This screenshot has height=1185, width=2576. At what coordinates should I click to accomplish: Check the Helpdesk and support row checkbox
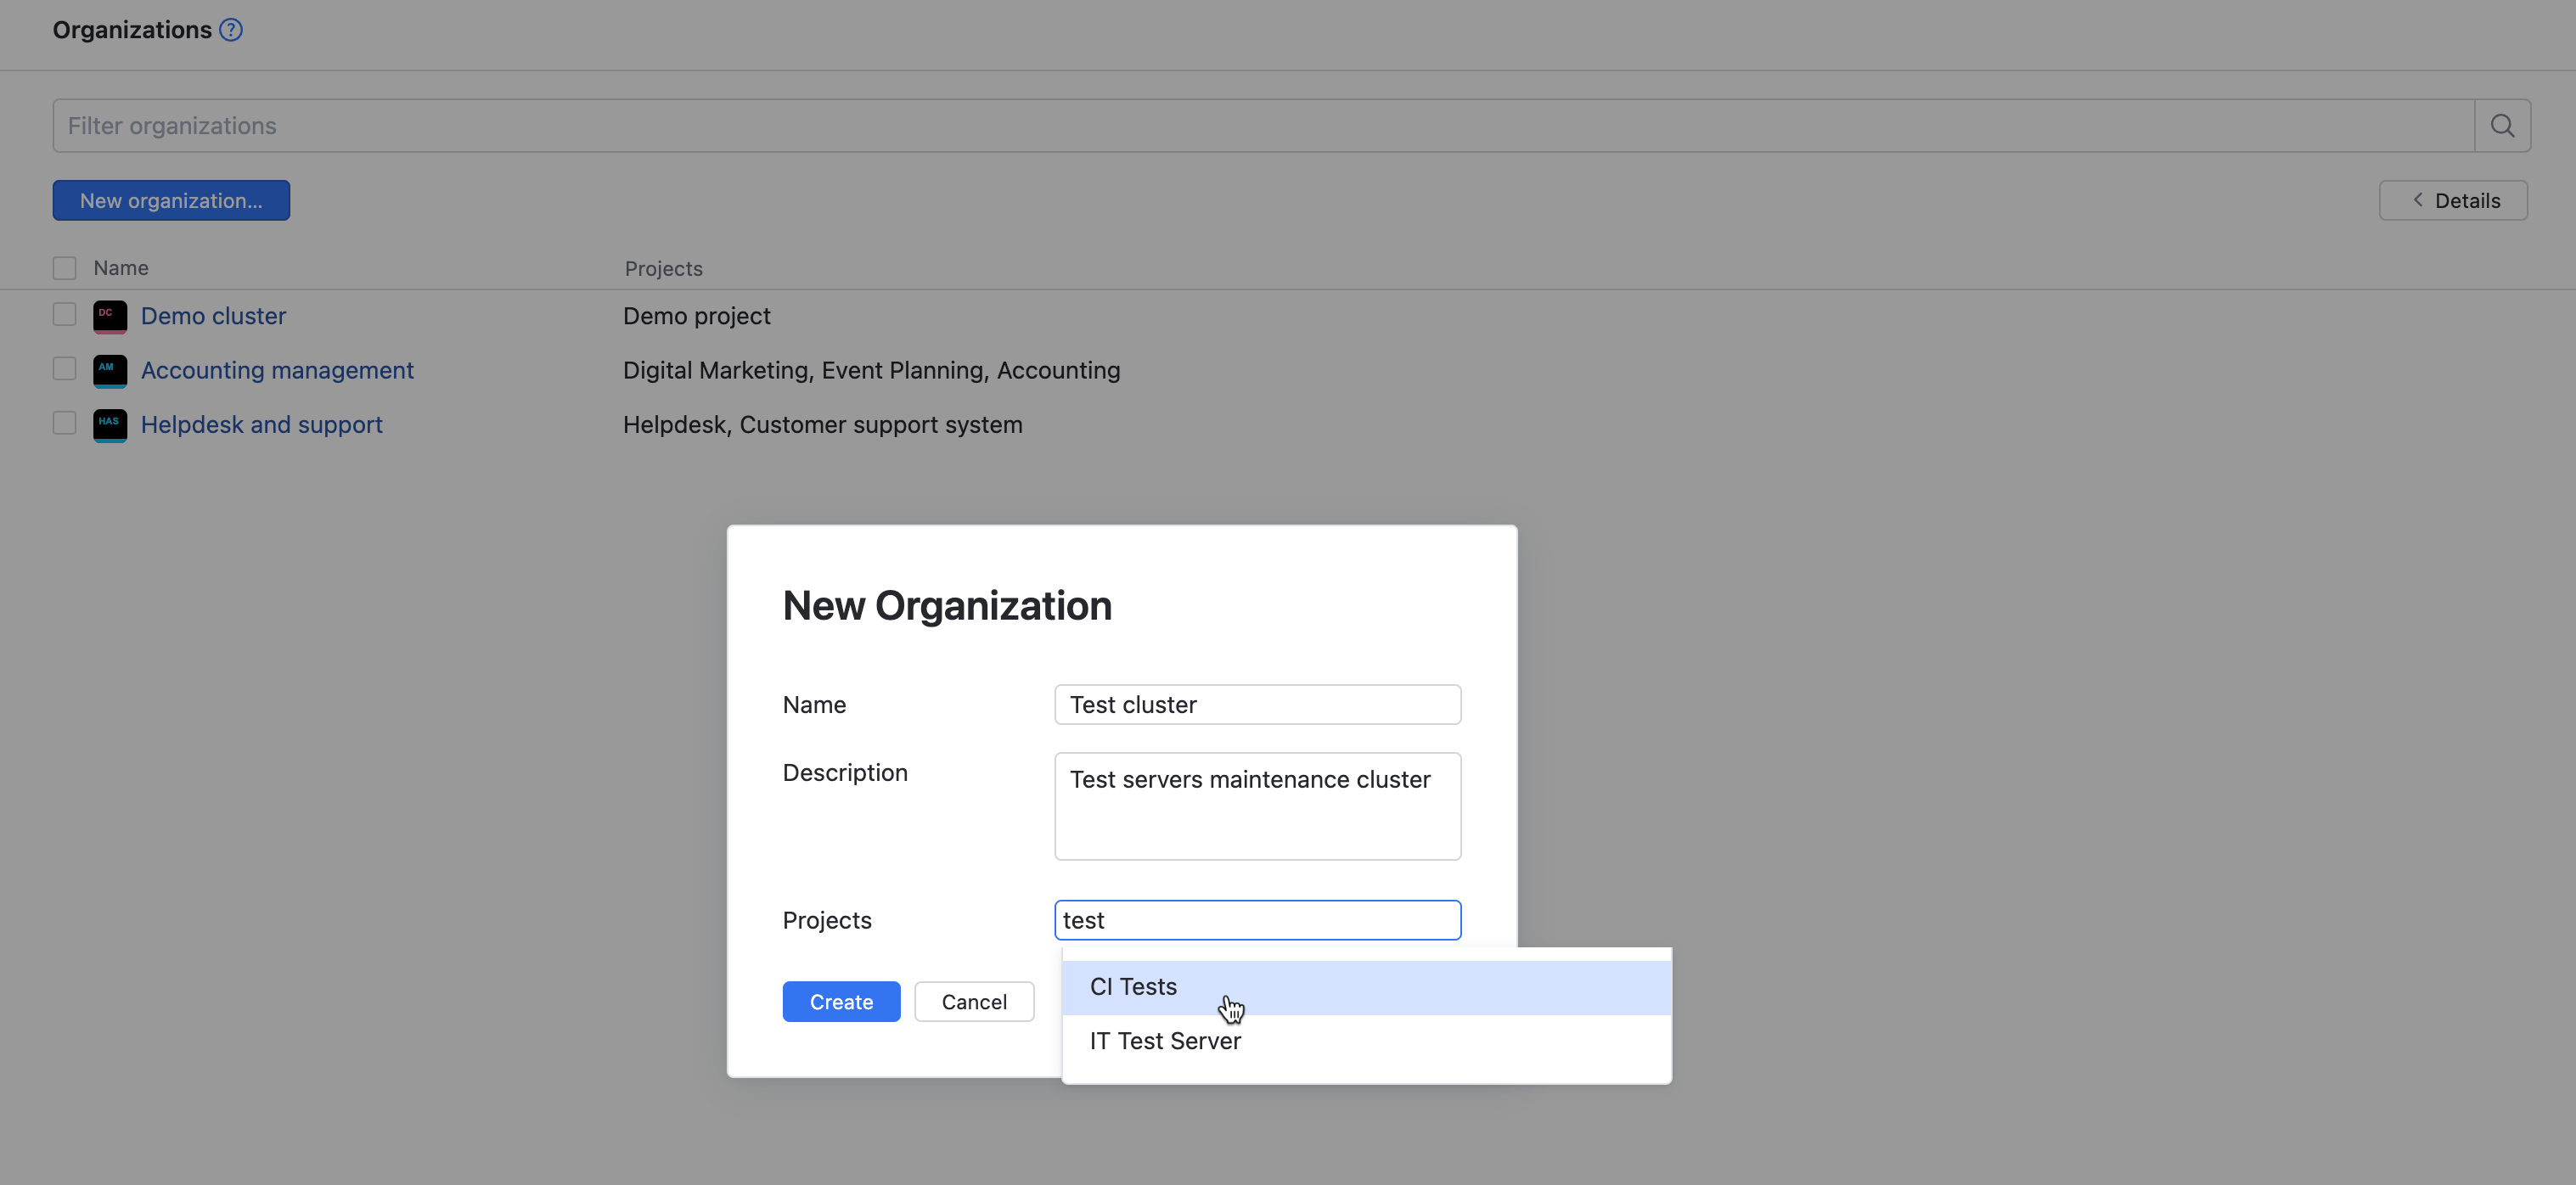(64, 422)
